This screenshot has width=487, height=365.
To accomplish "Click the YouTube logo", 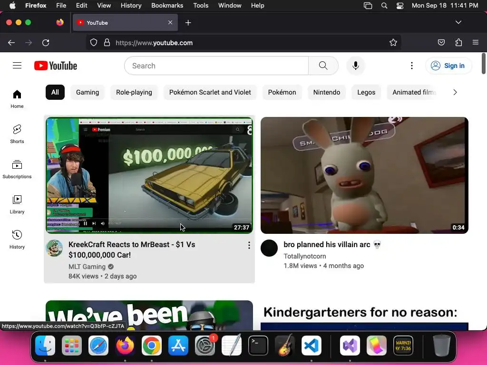I will (x=56, y=66).
